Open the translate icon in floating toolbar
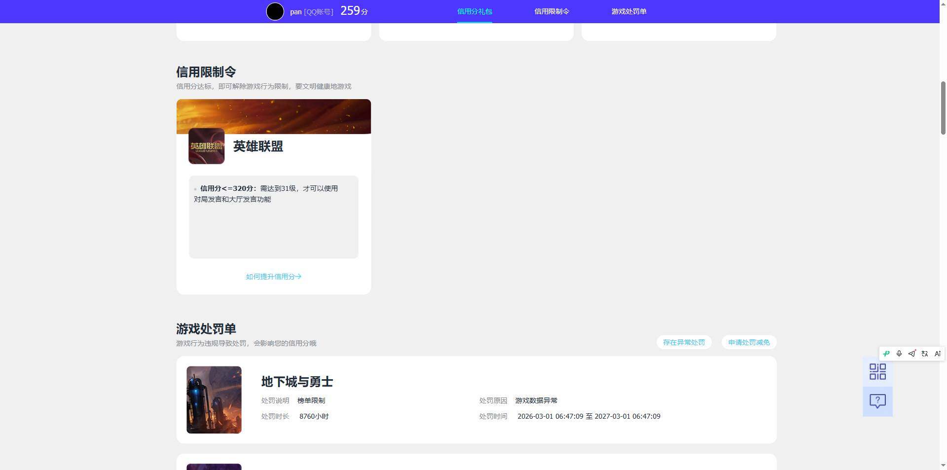947x470 pixels. tap(925, 354)
